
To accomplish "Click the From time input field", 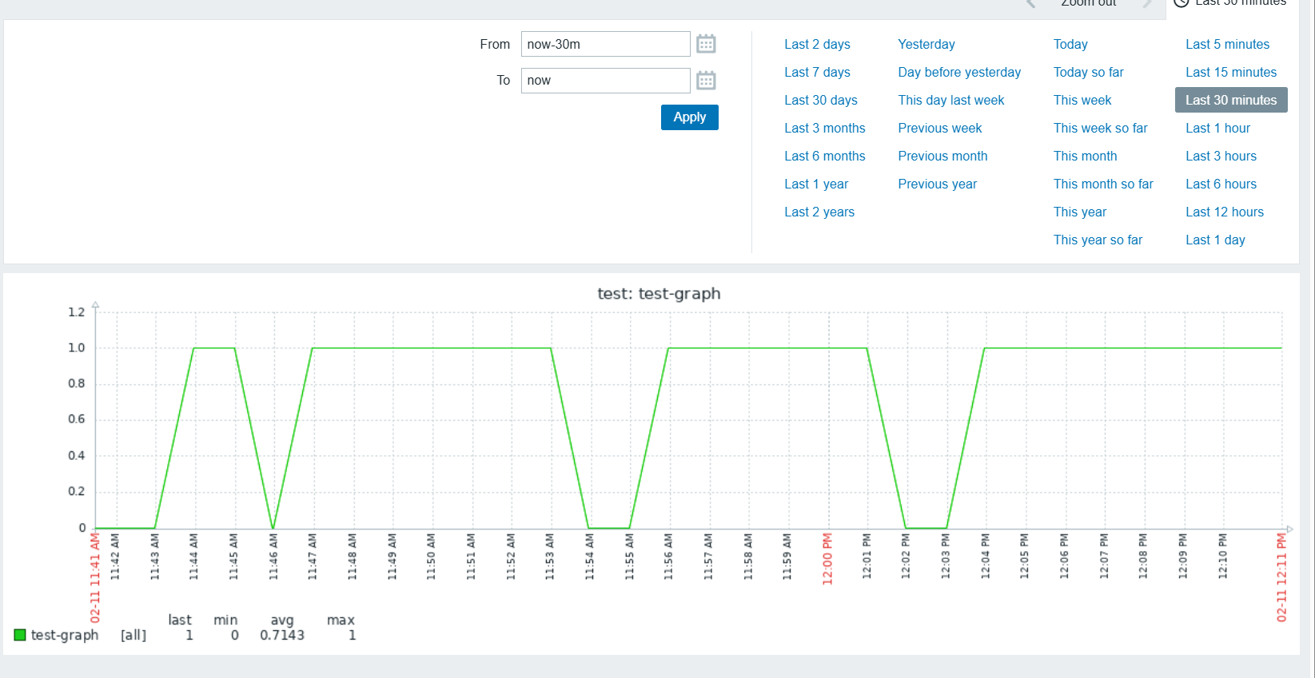I will (605, 44).
